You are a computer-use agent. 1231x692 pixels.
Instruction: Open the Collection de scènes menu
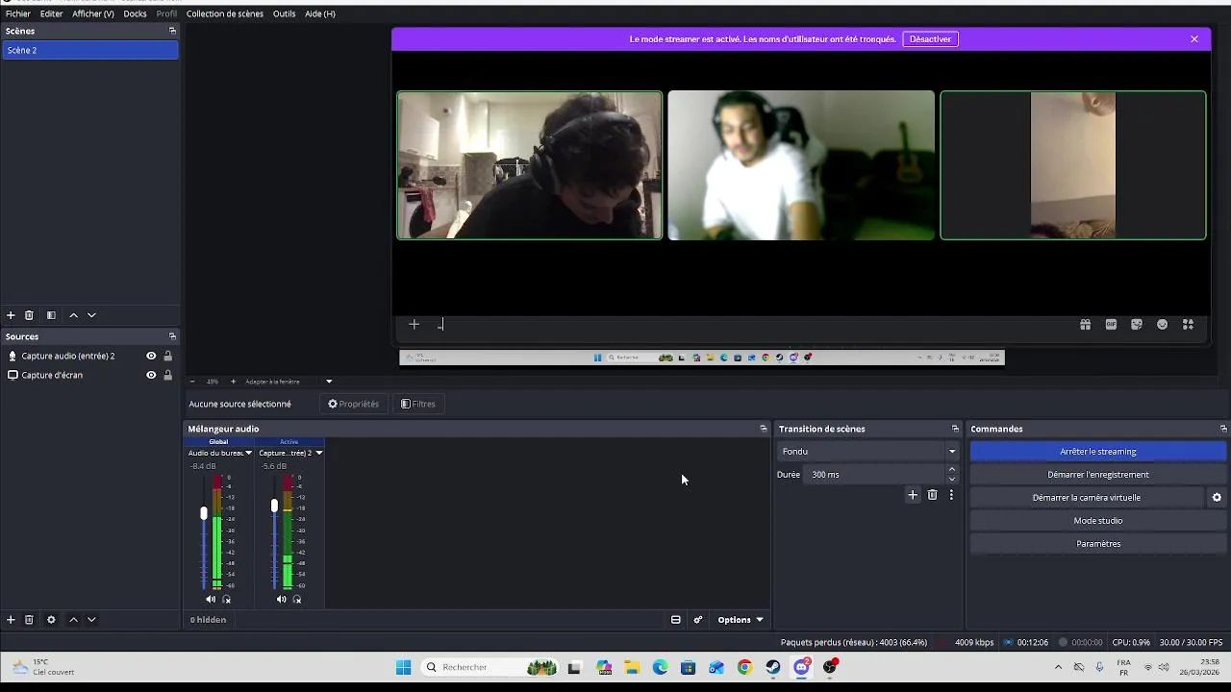coord(225,13)
